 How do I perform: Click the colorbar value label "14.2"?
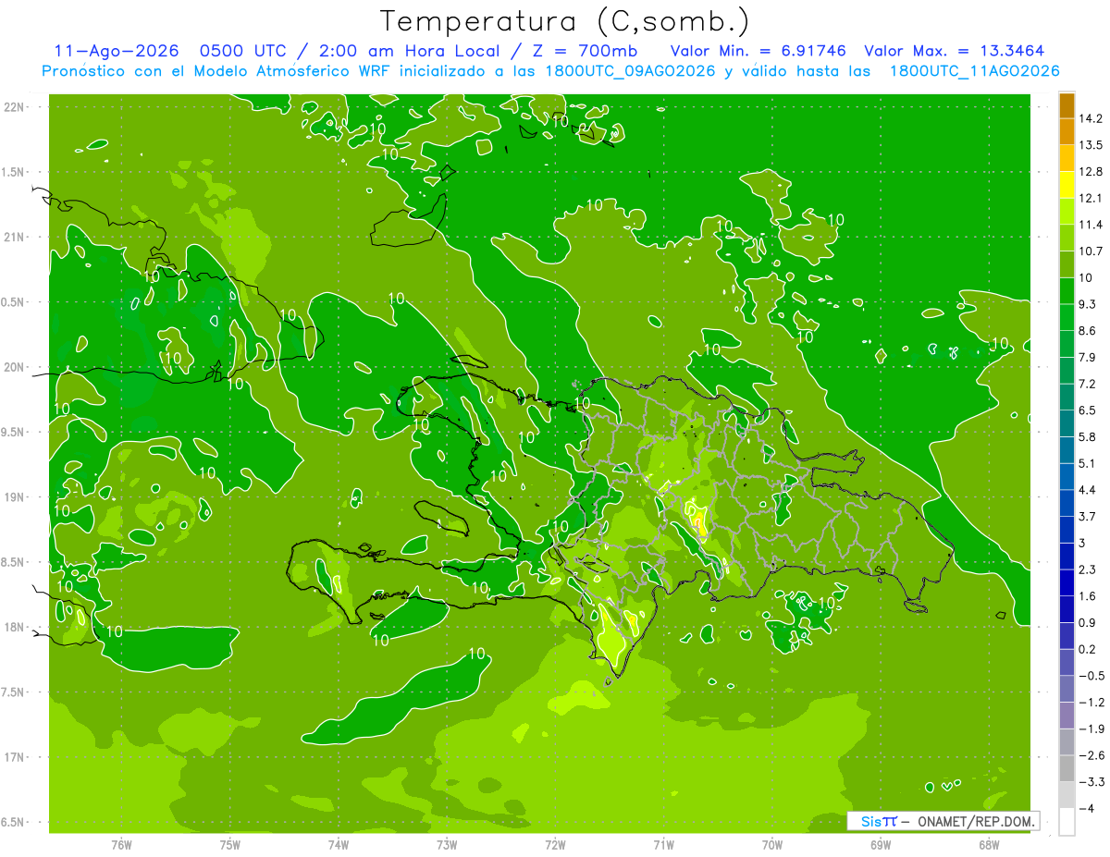tap(1091, 118)
